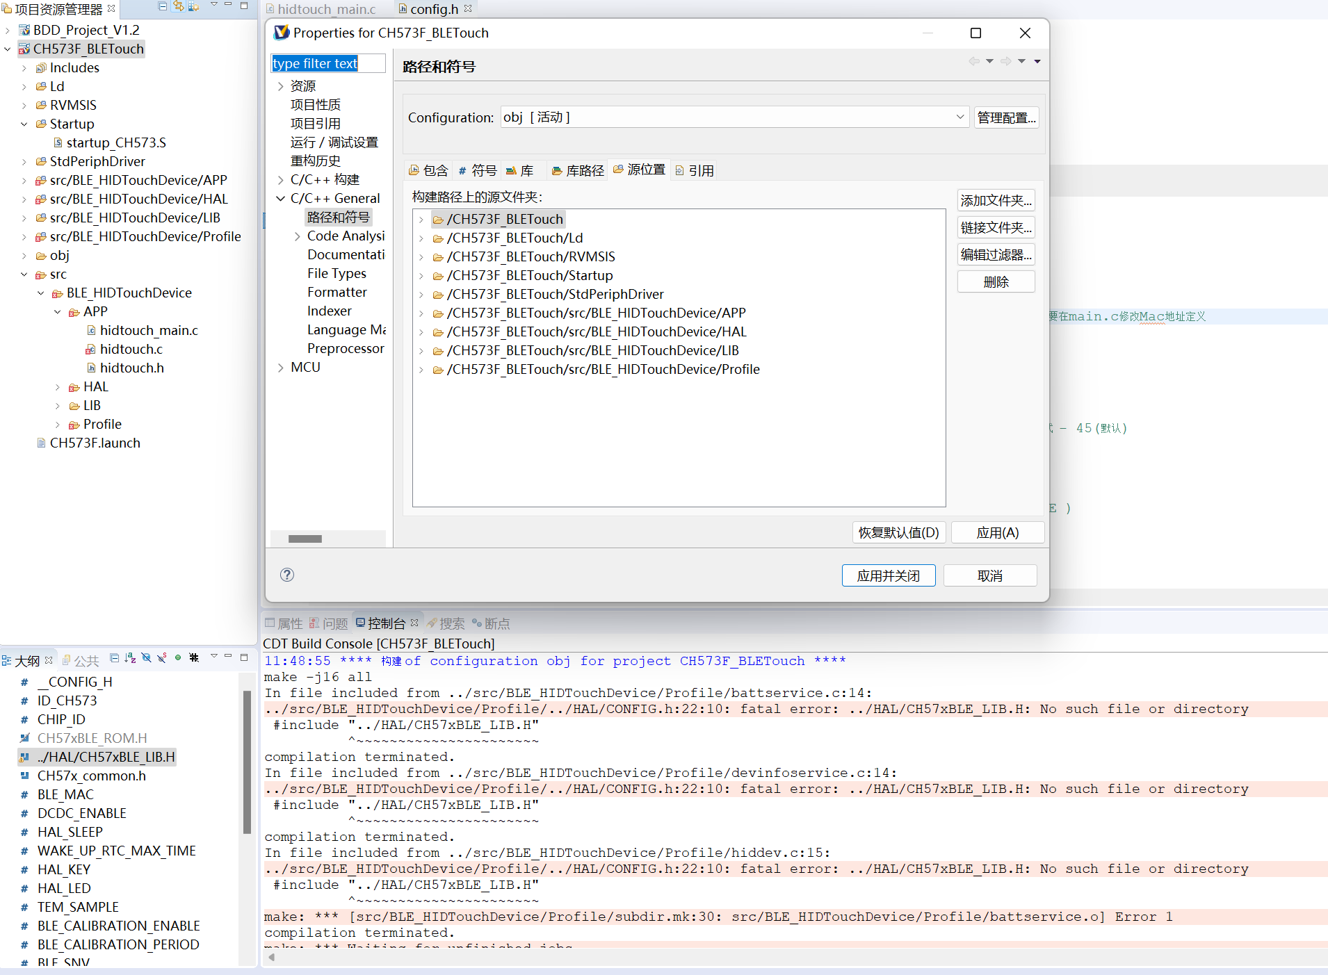Close the config.h editor tab
The width and height of the screenshot is (1328, 975).
pyautogui.click(x=468, y=9)
